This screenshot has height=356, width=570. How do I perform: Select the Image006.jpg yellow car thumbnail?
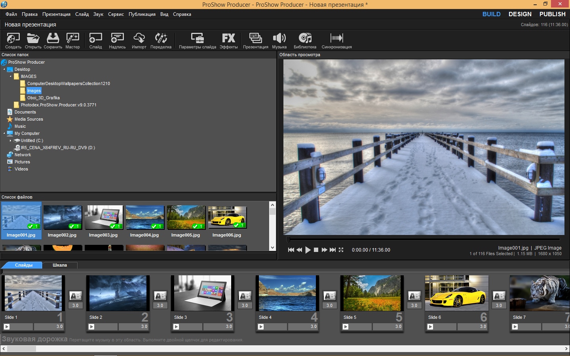click(x=227, y=218)
